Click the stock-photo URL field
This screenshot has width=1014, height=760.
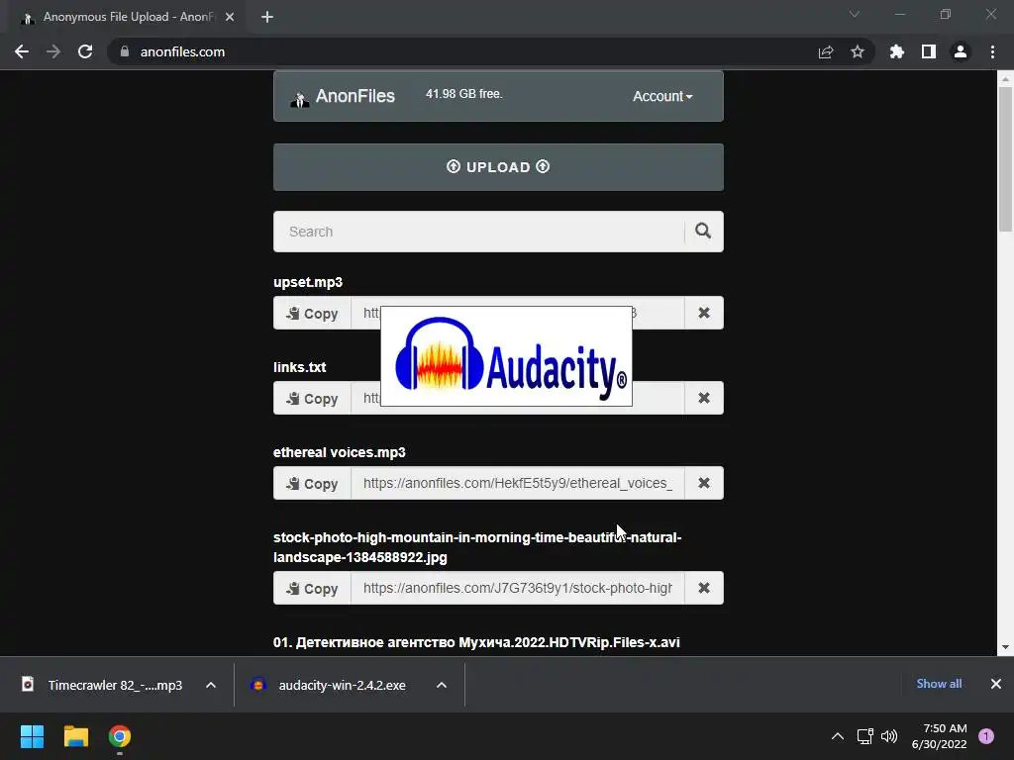[x=517, y=588]
